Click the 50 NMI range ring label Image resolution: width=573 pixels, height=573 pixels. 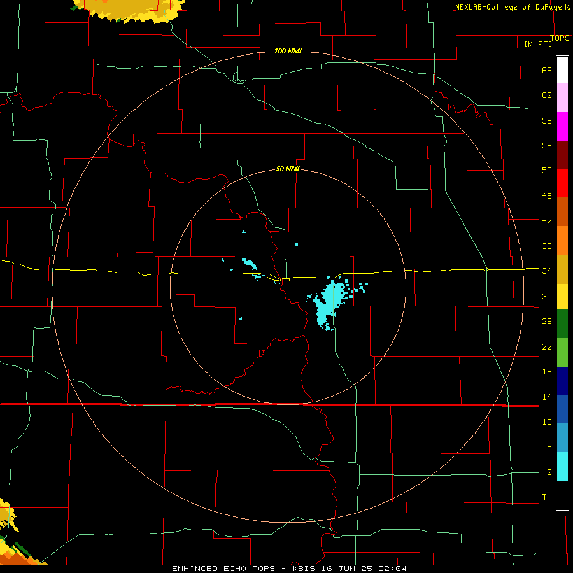coord(288,169)
